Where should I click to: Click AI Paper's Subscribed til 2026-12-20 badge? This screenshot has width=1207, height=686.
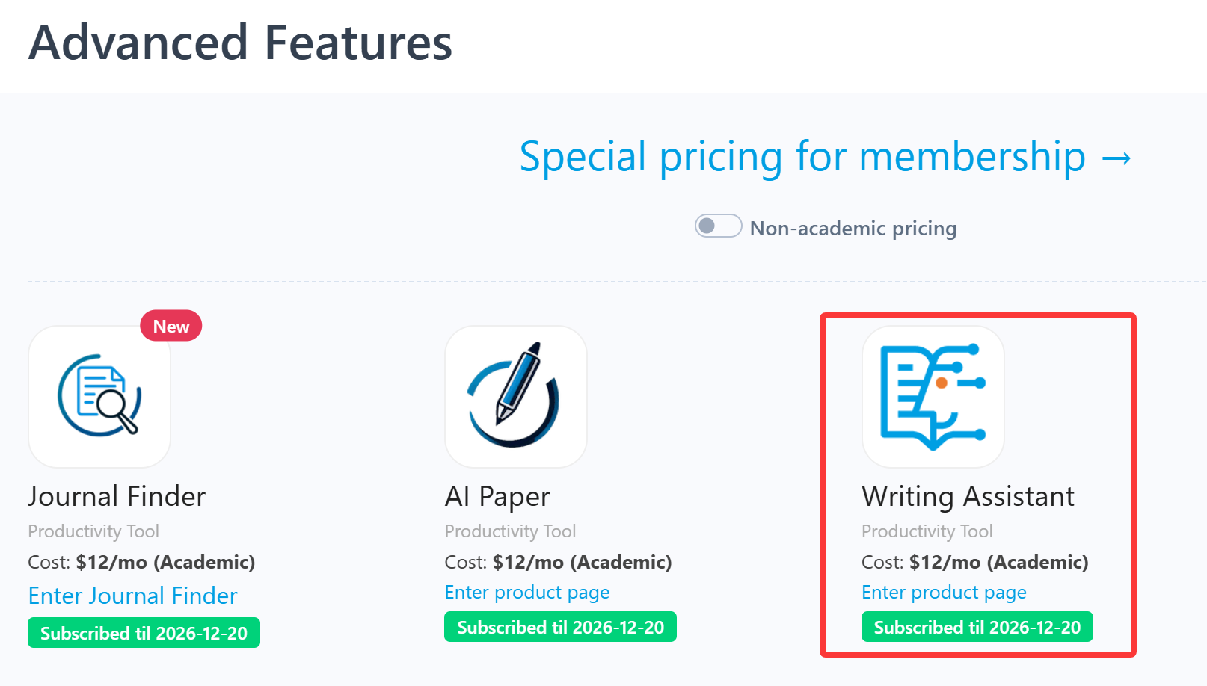tap(560, 627)
